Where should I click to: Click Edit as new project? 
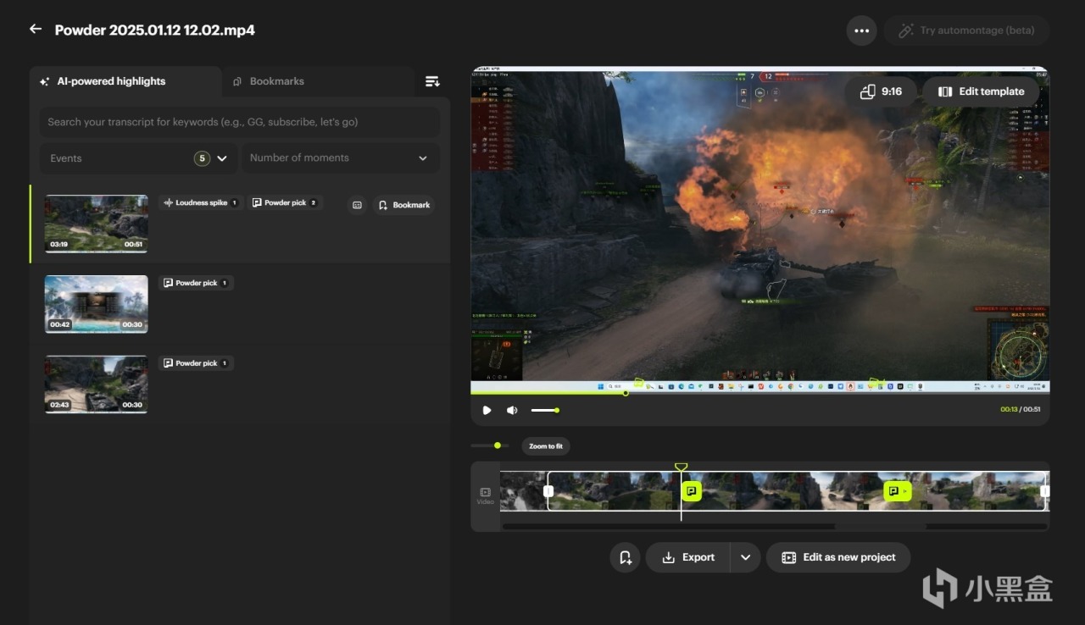838,557
